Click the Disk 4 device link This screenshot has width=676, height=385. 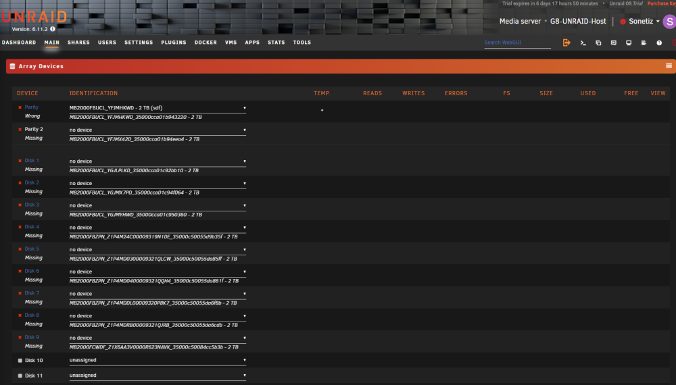tap(32, 227)
